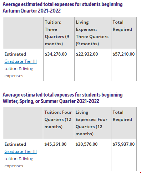Click Living Expenses: Three Quarters column header
This screenshot has width=141, height=173.
pos(93,33)
